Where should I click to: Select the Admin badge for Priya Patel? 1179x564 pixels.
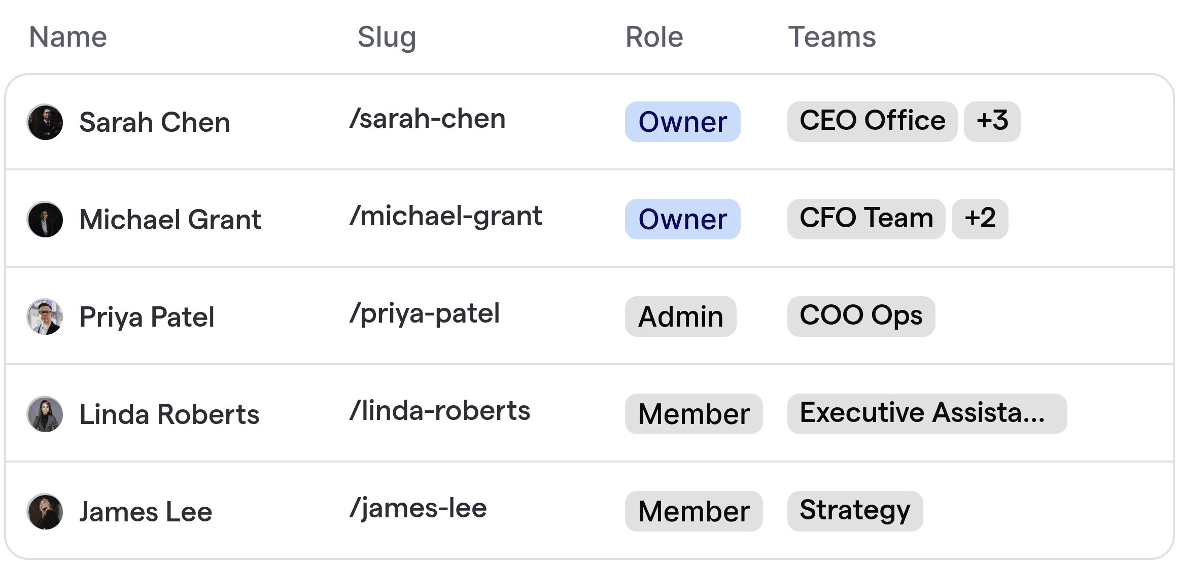click(680, 316)
